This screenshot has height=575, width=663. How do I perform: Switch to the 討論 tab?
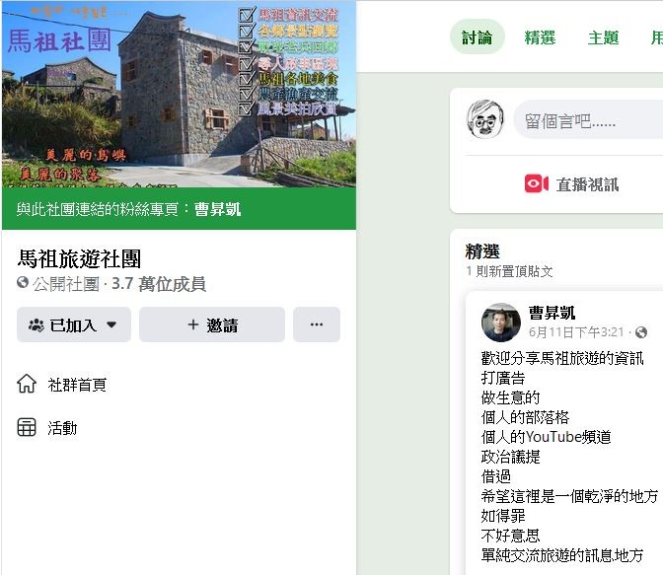point(477,37)
